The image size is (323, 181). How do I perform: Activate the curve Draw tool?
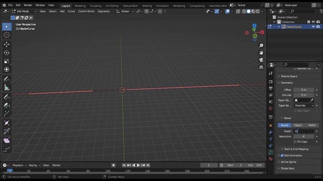pyautogui.click(x=7, y=97)
